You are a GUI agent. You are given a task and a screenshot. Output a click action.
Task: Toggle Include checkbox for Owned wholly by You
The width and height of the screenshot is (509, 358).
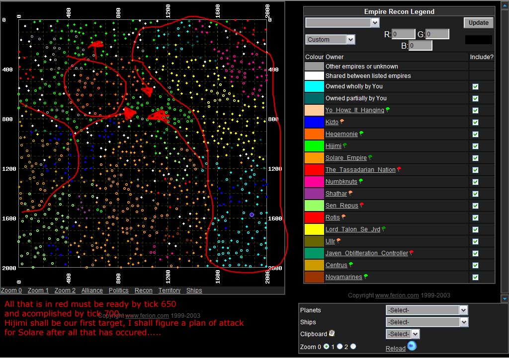click(x=475, y=86)
